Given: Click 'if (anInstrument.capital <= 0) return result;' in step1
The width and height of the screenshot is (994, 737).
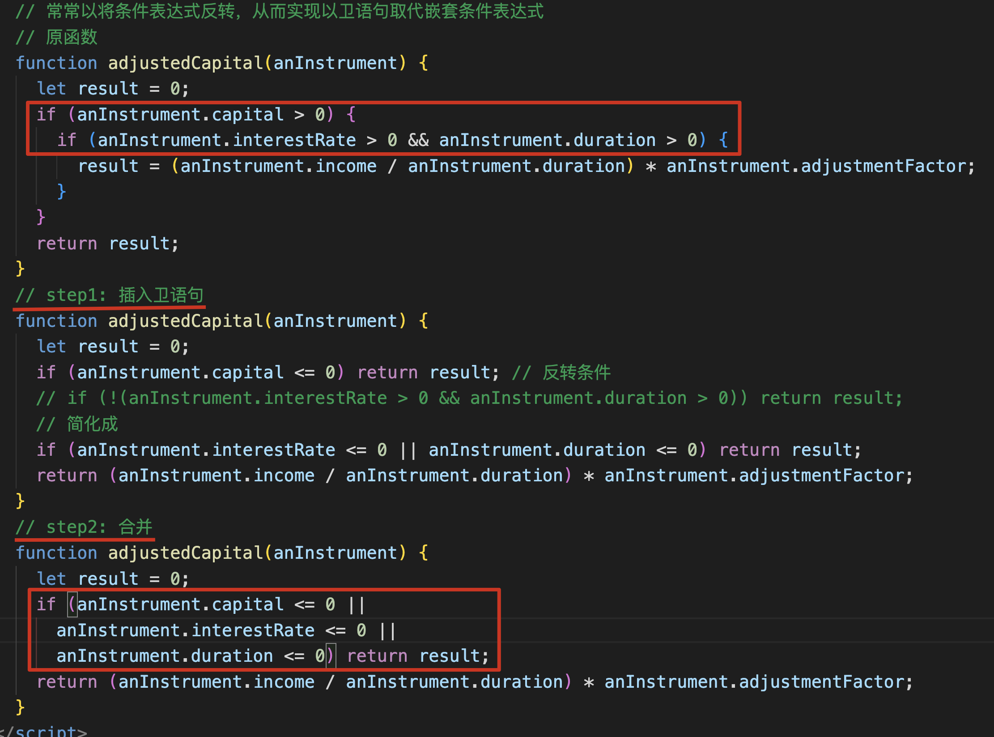Looking at the screenshot, I should [x=268, y=373].
